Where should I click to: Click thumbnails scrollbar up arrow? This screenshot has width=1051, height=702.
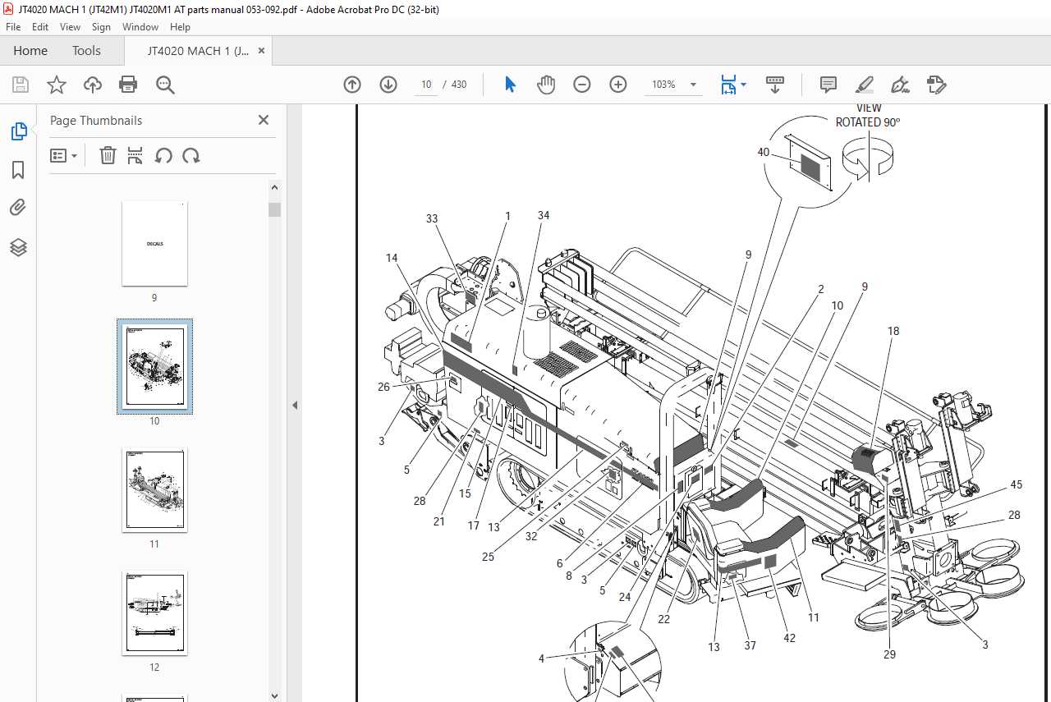274,186
